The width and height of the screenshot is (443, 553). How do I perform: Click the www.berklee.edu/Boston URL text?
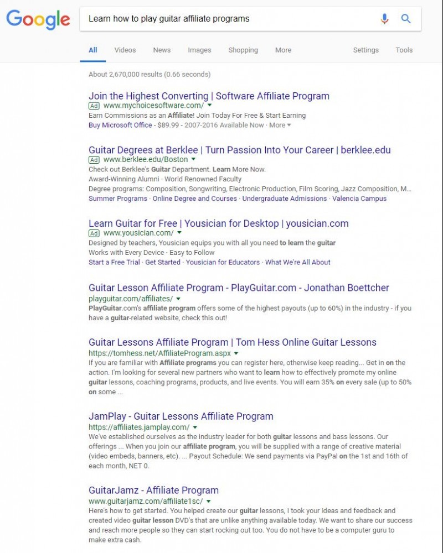[146, 159]
